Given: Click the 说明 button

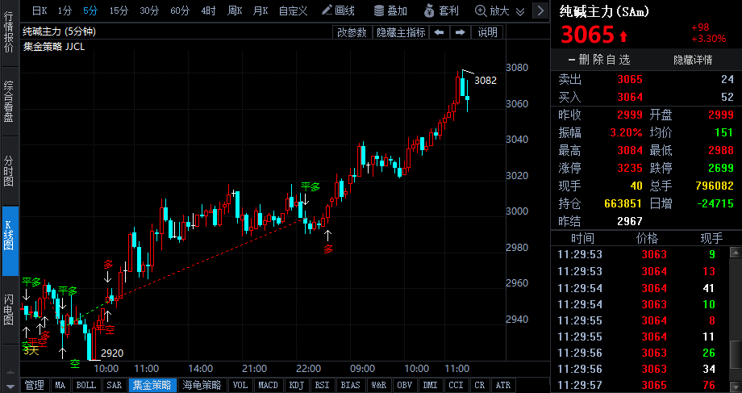Looking at the screenshot, I should [x=488, y=32].
